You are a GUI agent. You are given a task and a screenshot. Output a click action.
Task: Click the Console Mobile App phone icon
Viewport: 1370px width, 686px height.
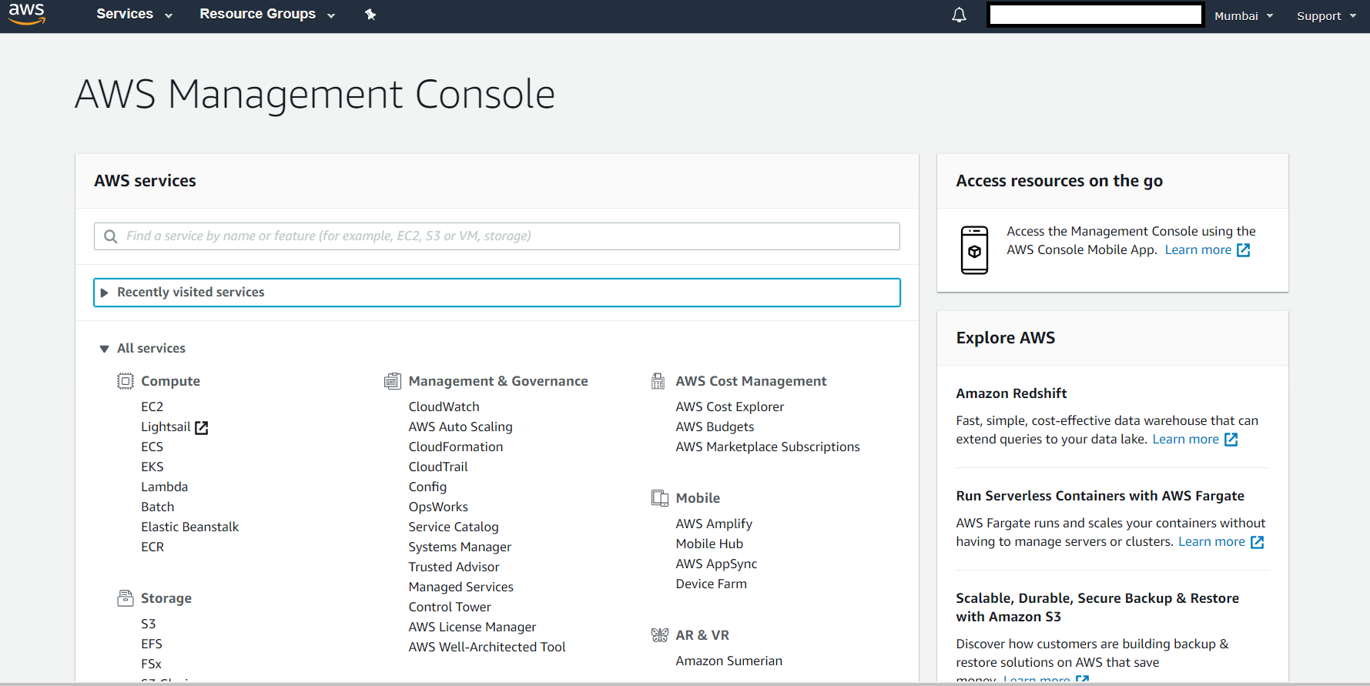pos(974,250)
